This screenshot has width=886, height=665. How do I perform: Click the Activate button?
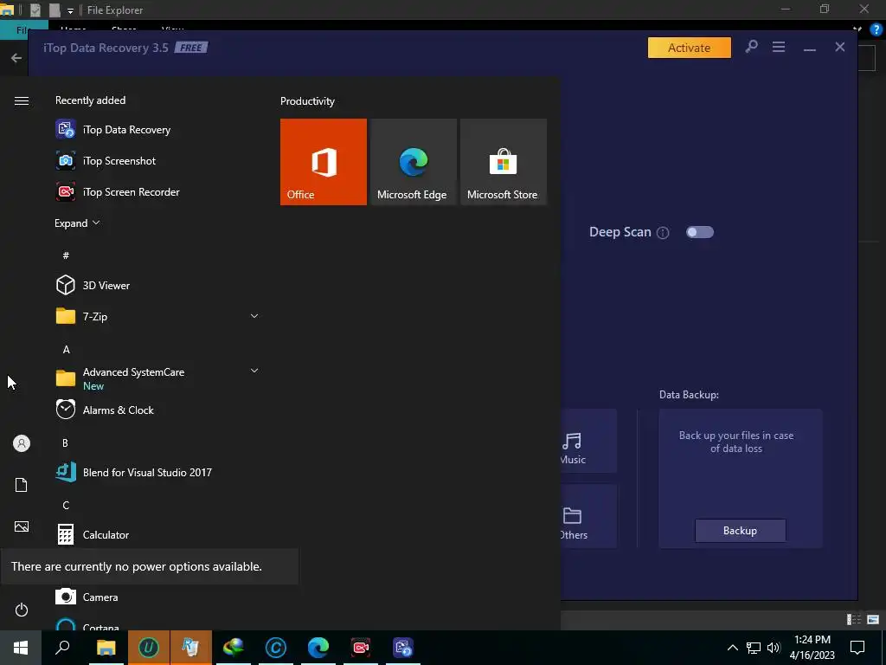pos(690,48)
